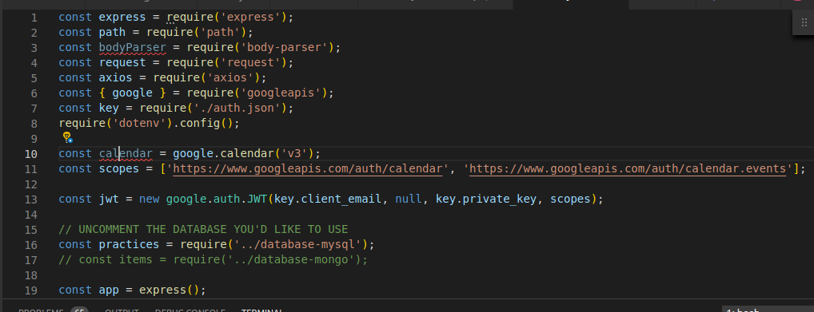
Task: Click line number 13 in the gutter
Action: [x=30, y=199]
